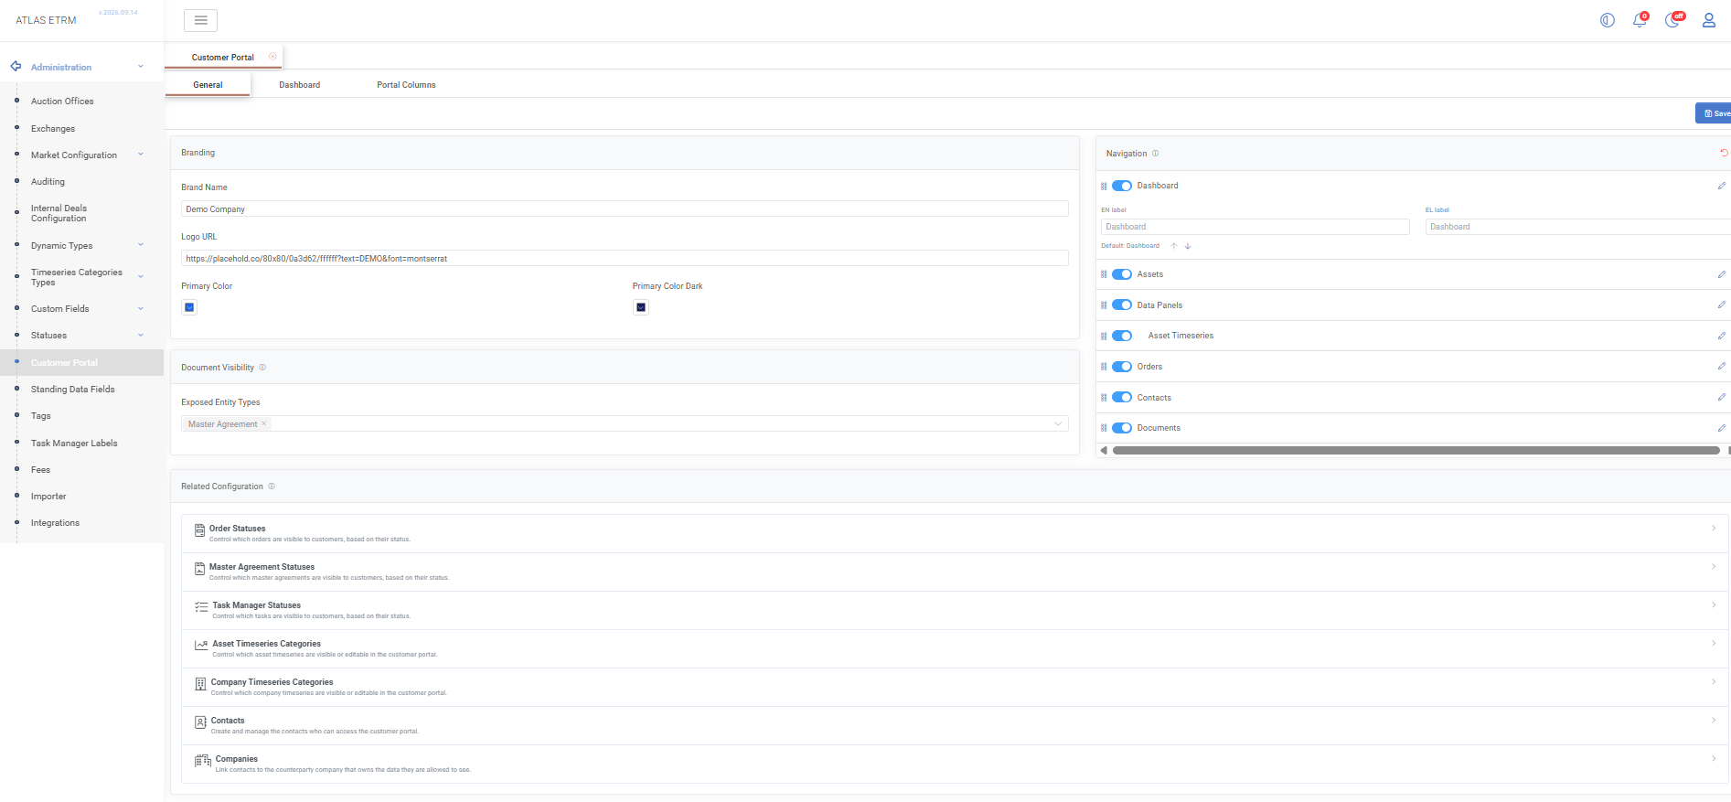Viewport: 1731px width, 802px height.
Task: Expand the Custom Fields submenu chevron
Action: click(141, 308)
